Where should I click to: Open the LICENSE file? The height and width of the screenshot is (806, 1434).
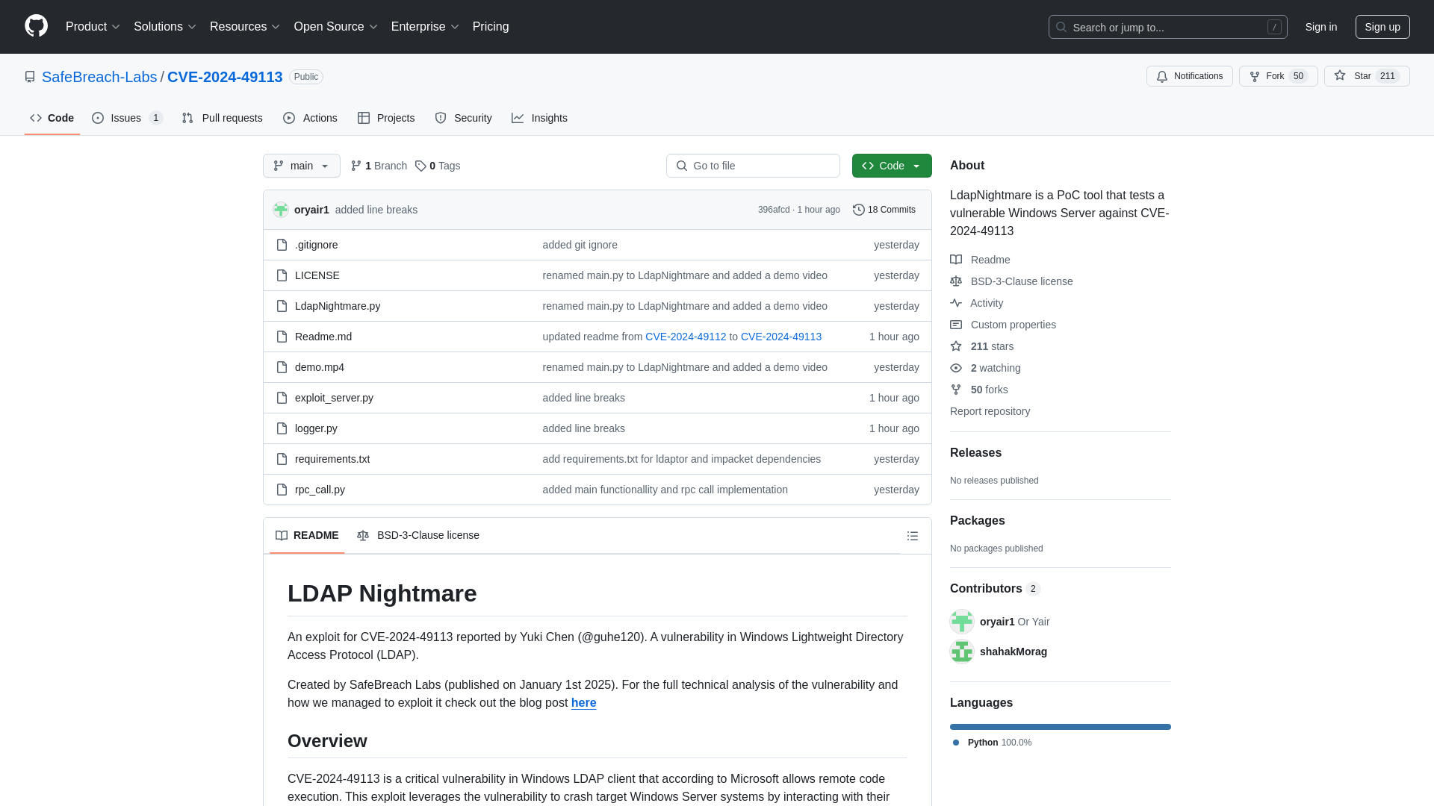pyautogui.click(x=317, y=275)
